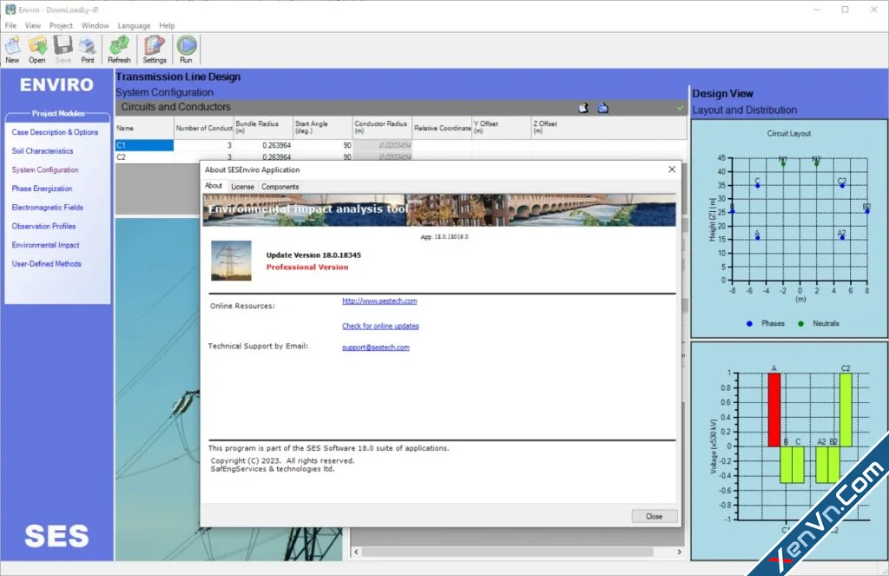Open the User-Defined Methods module
889x576 pixels.
point(47,264)
